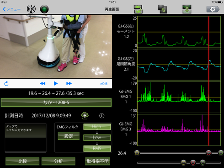
Task: Select the green handle on lower slider
Action: [x=203, y=163]
